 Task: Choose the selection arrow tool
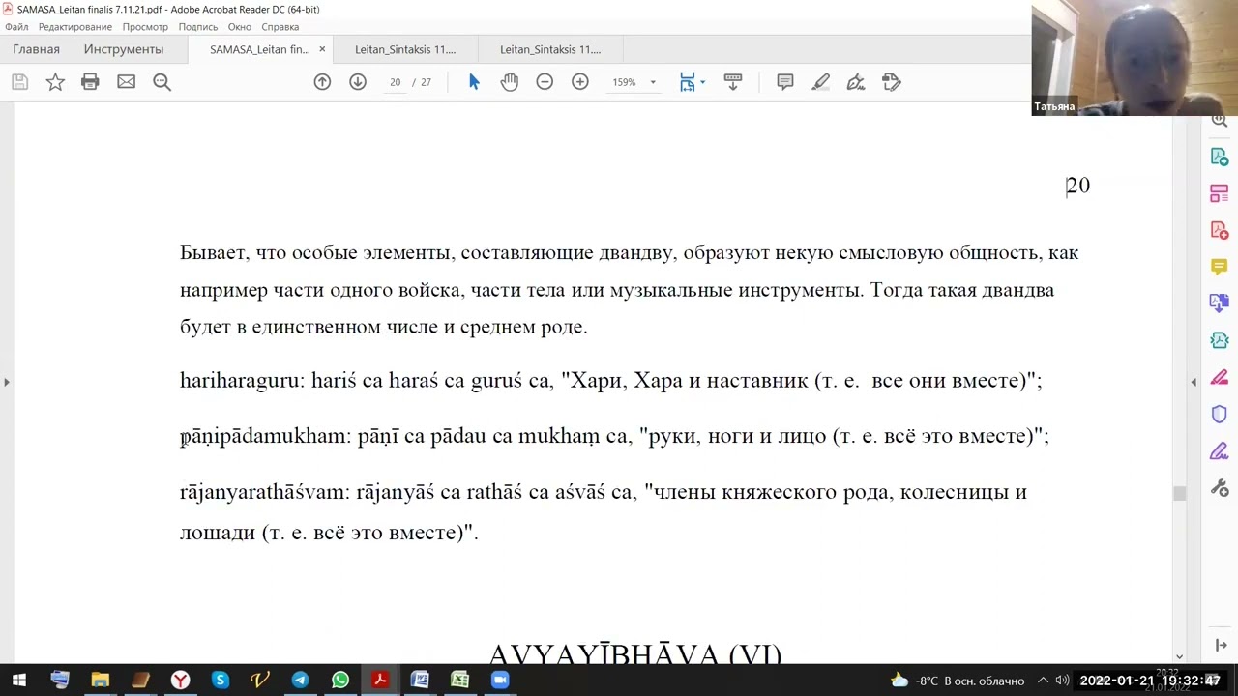(474, 82)
